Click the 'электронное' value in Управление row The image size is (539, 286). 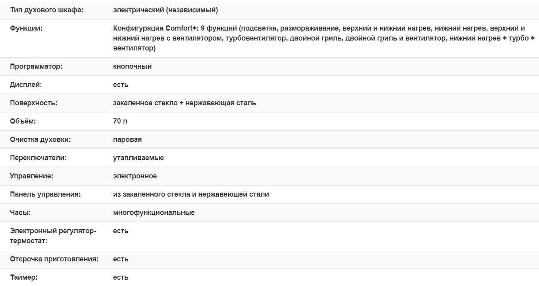click(135, 176)
